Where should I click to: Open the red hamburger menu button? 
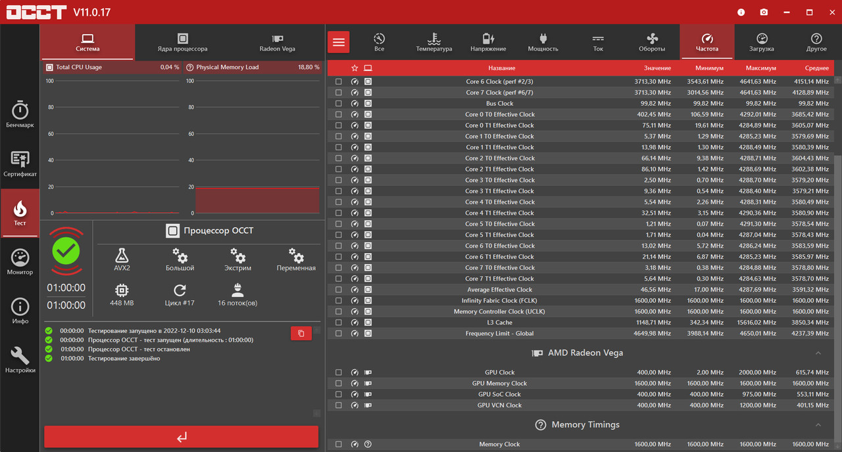(339, 42)
